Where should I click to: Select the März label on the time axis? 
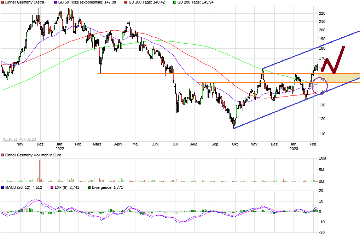[x=97, y=144]
